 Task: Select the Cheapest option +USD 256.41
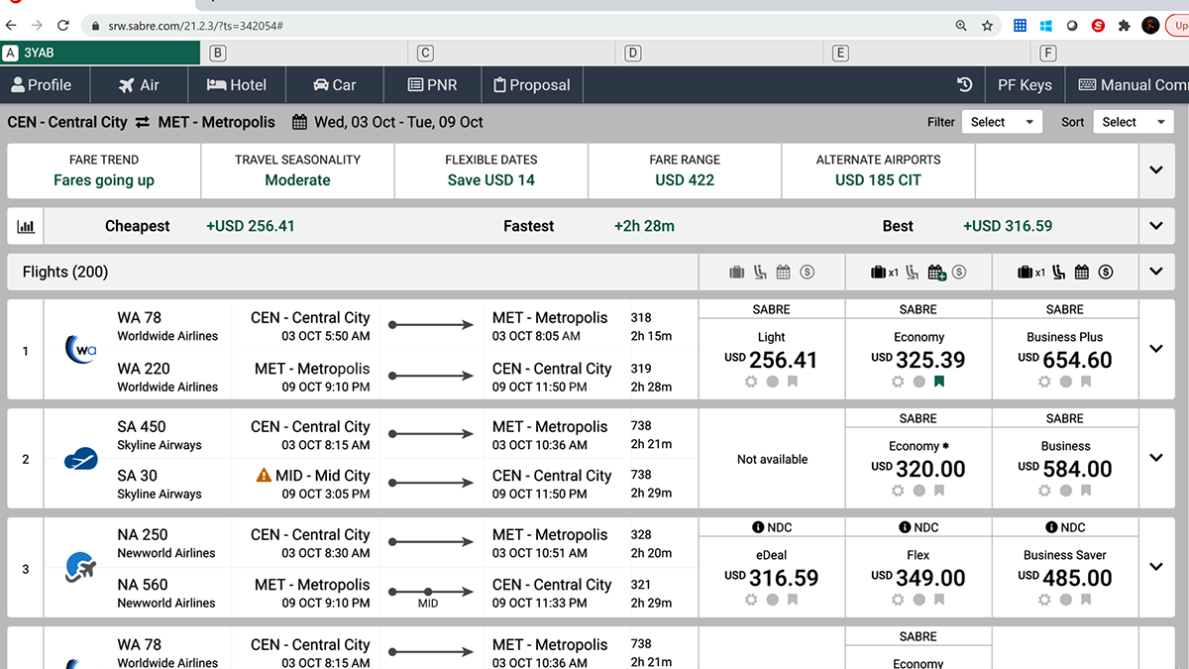tap(200, 226)
